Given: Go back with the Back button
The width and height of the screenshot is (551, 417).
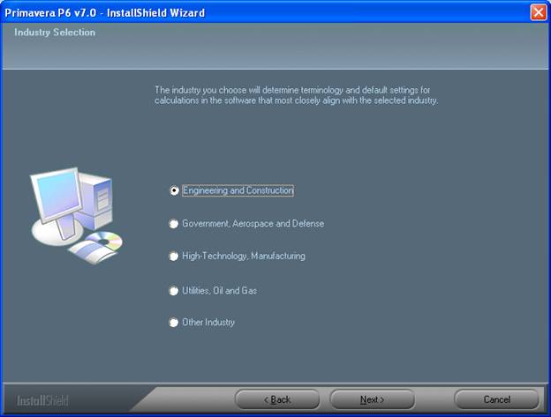Looking at the screenshot, I should pyautogui.click(x=277, y=399).
